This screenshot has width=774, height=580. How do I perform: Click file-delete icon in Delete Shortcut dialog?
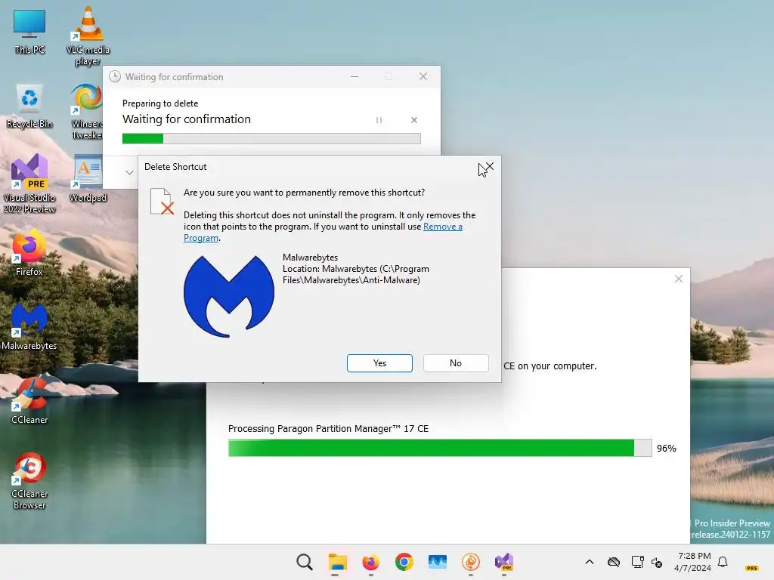(162, 201)
